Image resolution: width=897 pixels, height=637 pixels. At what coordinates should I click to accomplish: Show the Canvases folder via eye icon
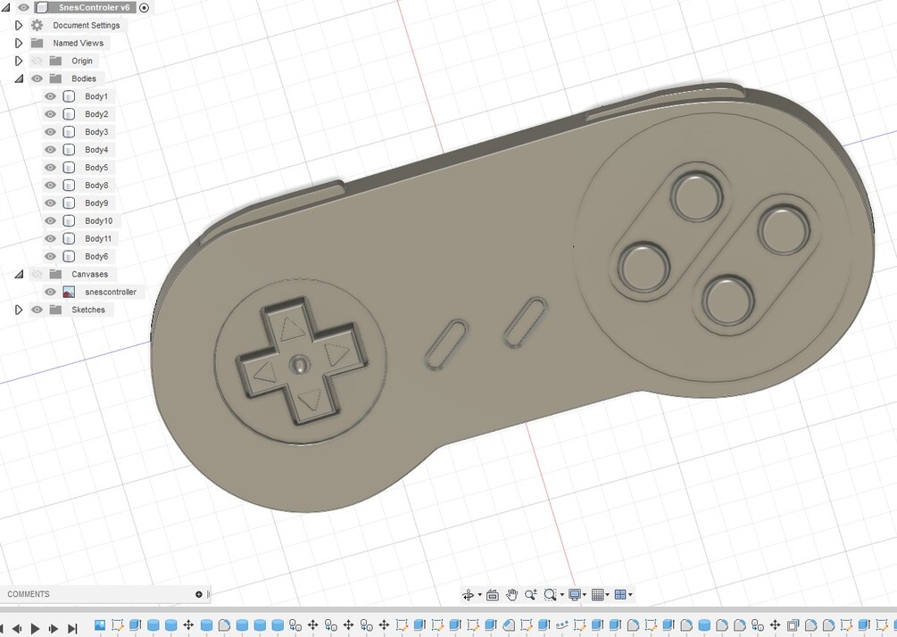pyautogui.click(x=37, y=274)
